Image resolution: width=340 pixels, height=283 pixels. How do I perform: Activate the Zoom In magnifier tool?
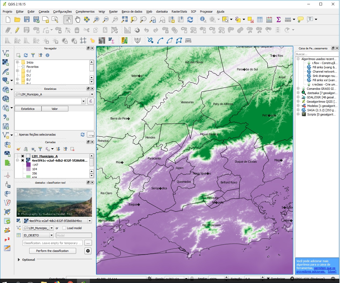point(96,19)
